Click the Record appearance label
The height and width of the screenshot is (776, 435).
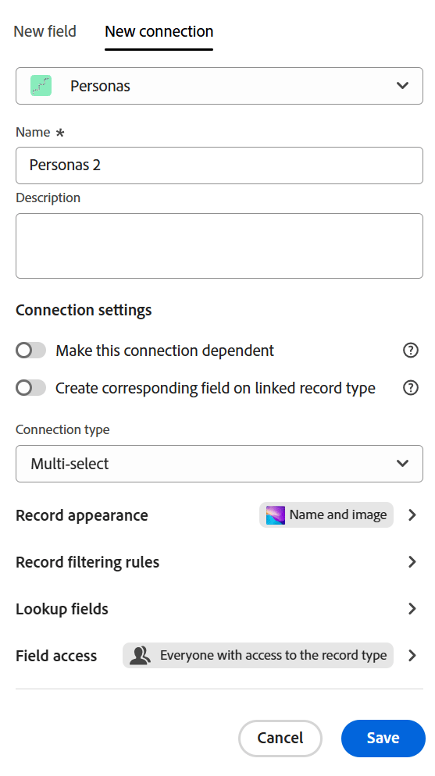82,516
